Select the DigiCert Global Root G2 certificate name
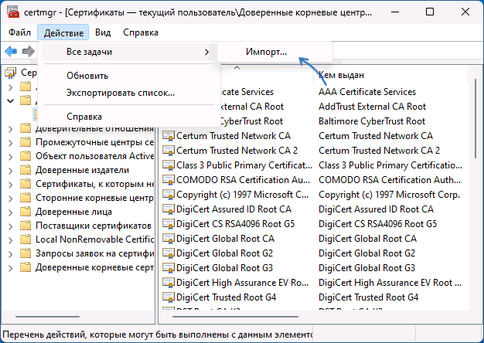The image size is (484, 343). click(x=224, y=253)
